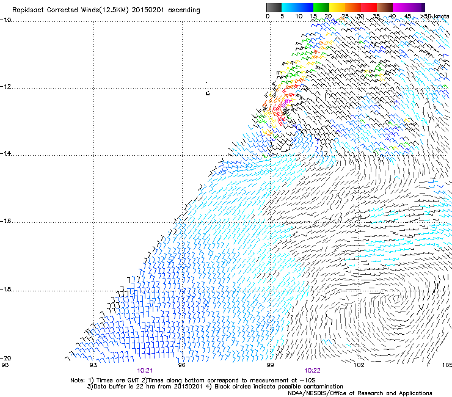Click the '90' longitude axis label
This screenshot has width=452, height=397.
click(5, 365)
